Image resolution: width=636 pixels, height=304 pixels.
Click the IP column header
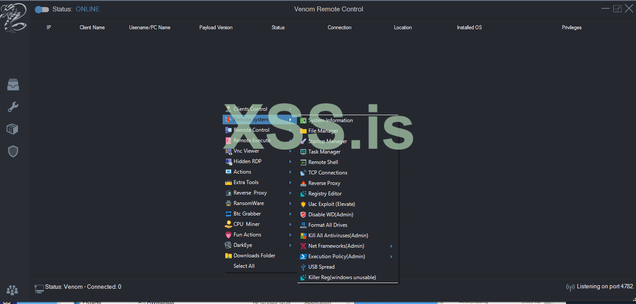49,27
